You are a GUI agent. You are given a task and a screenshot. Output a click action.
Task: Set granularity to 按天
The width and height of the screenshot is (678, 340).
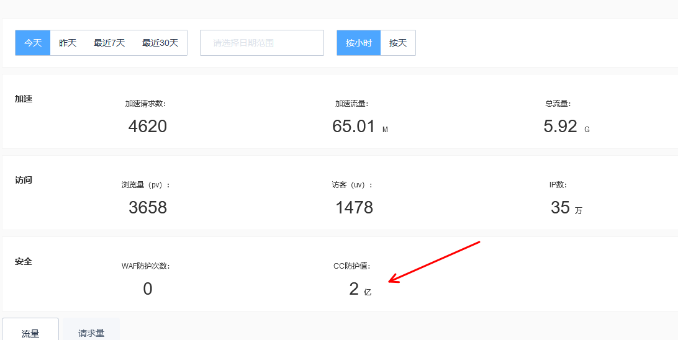point(398,43)
